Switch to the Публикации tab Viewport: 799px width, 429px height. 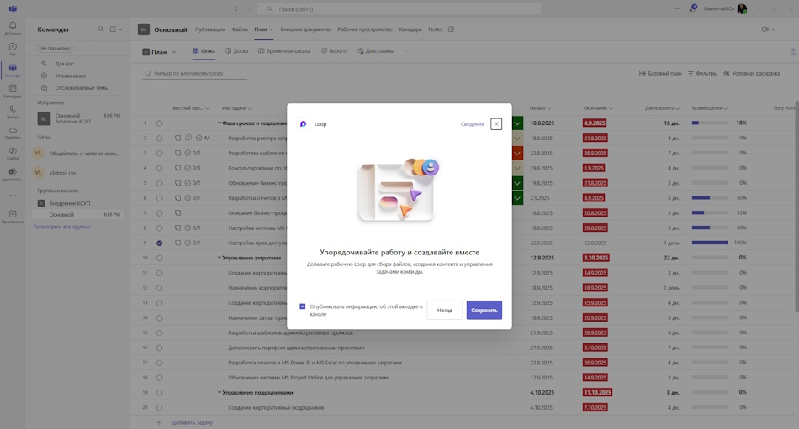pyautogui.click(x=210, y=29)
